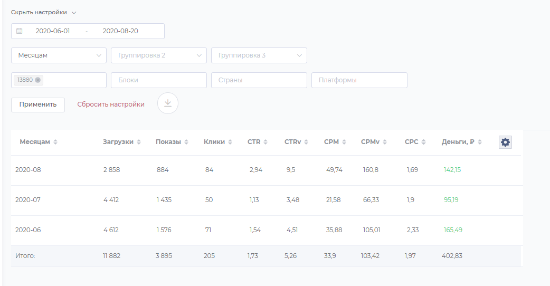Screen dimensions: 550x286
Task: Sort table by Загрузки column
Action: 139,142
